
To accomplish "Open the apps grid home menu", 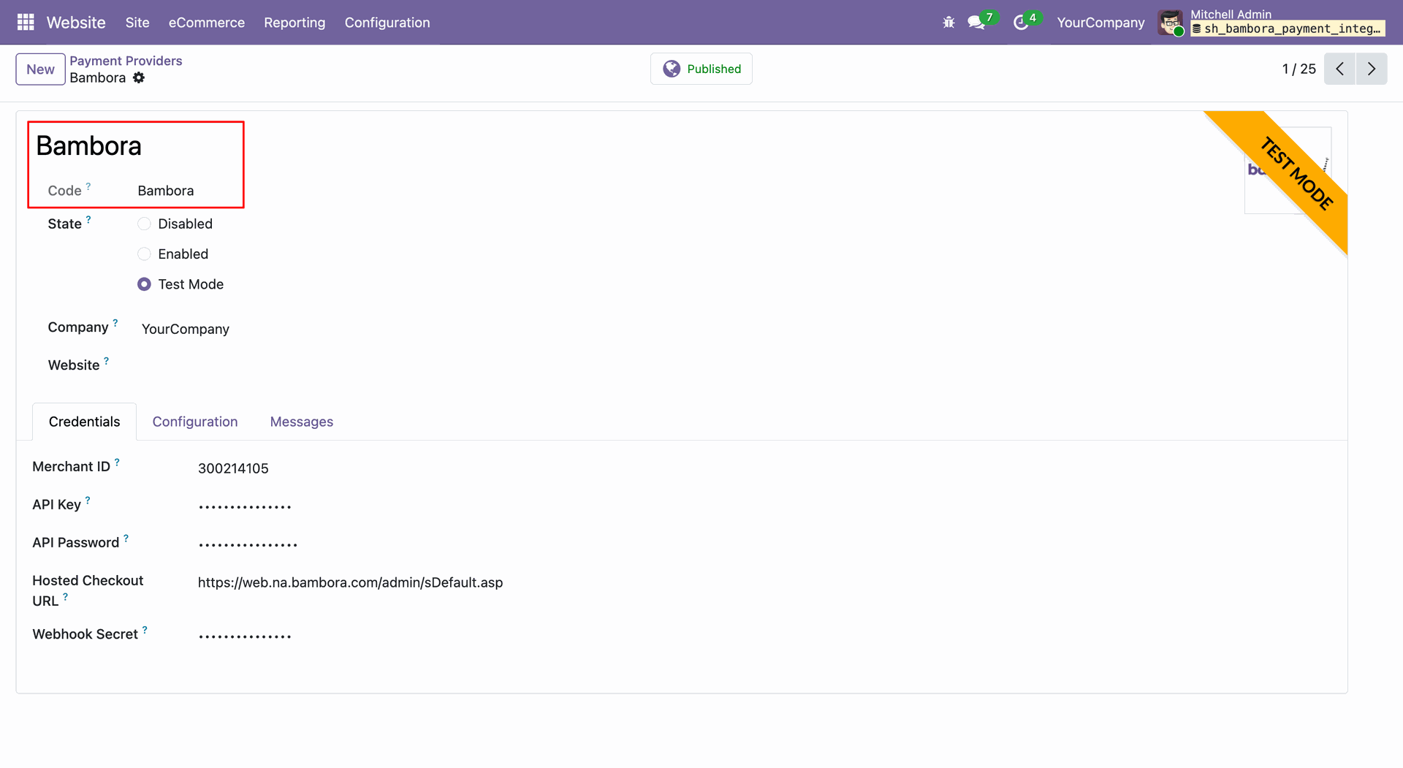I will (26, 23).
